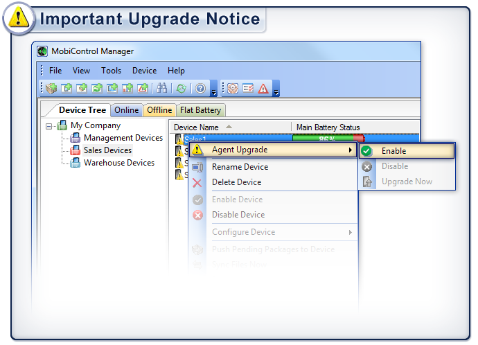478x345 pixels.
Task: Click the add sync rule green arrows icon
Action: pos(97,89)
